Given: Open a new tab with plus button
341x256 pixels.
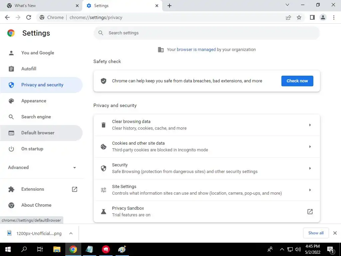Looking at the screenshot, I should tap(170, 6).
